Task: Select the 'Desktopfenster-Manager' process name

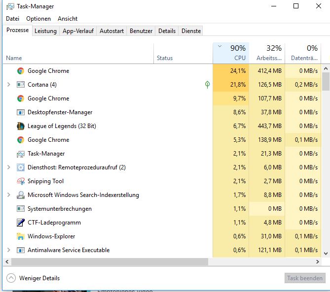Action: tap(60, 112)
